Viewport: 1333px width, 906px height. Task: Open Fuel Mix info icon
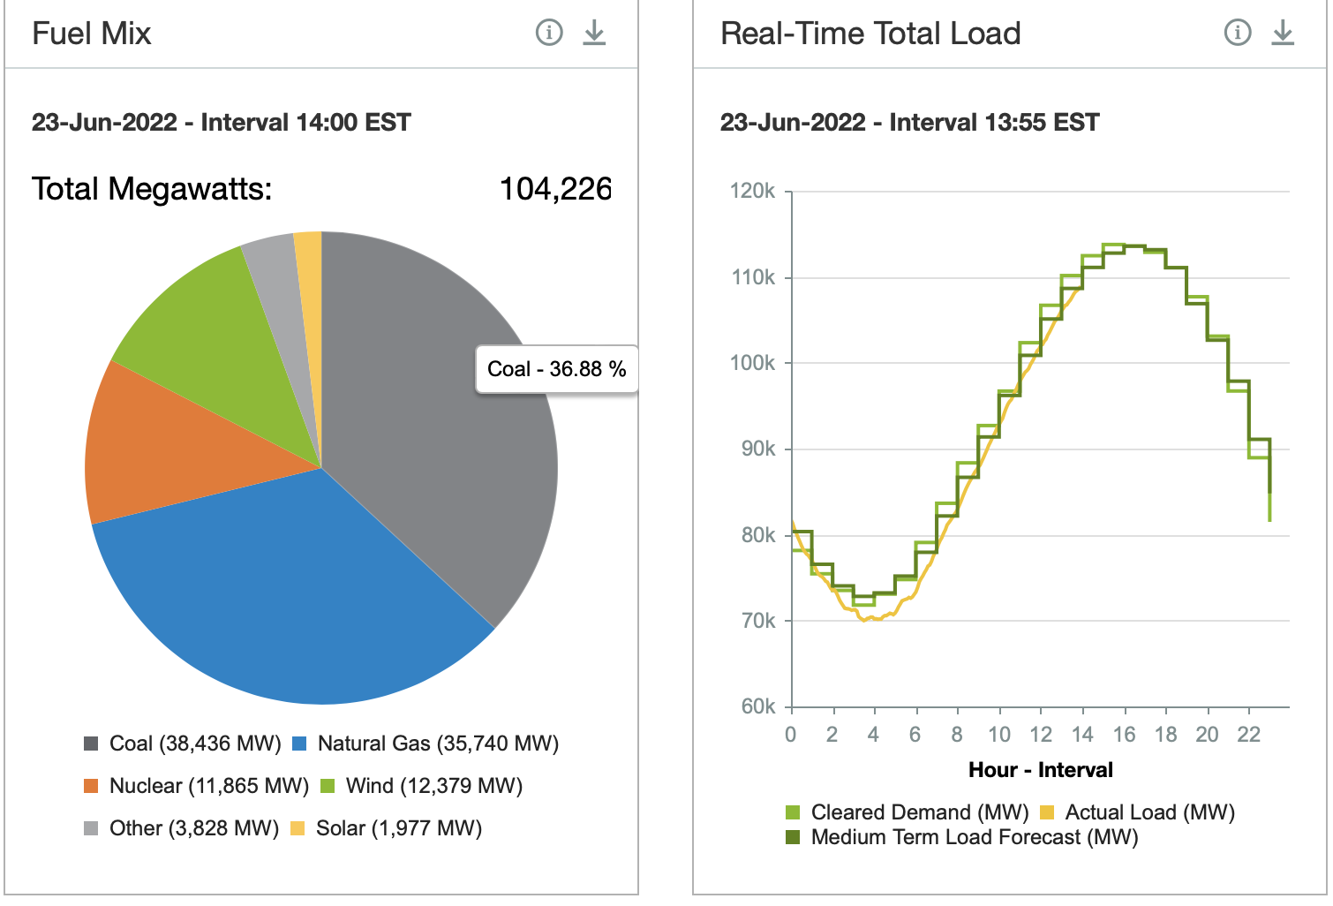(x=549, y=34)
